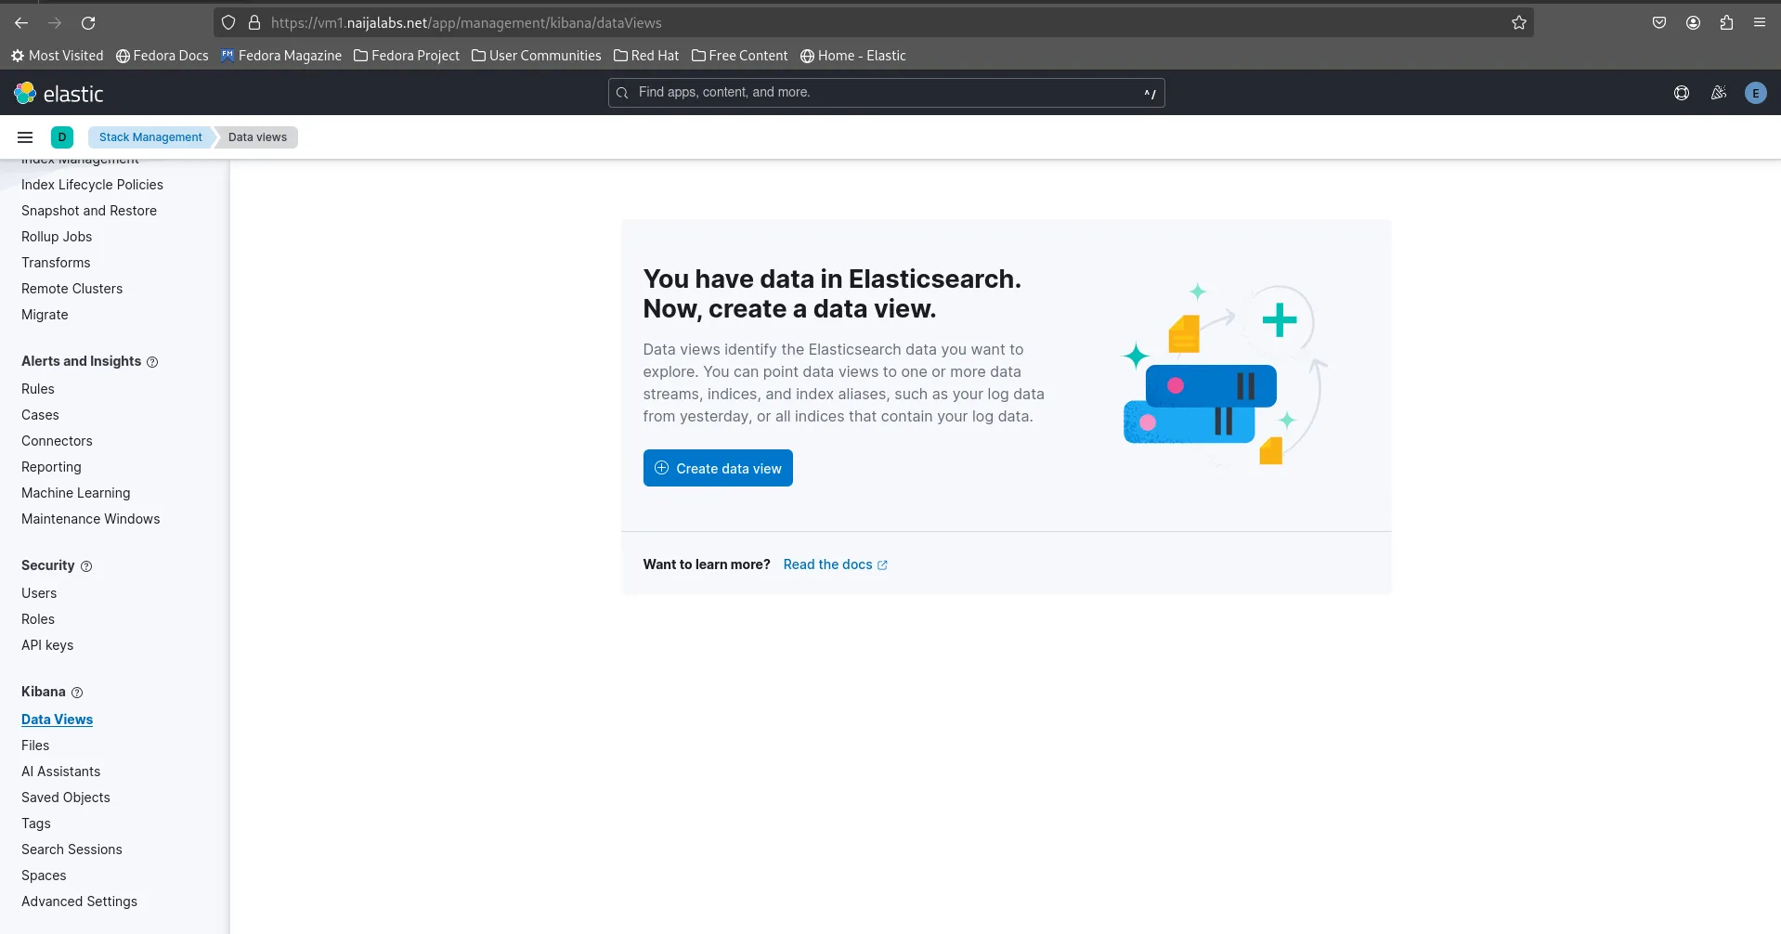
Task: Focus the Find apps, content search field
Action: (x=886, y=93)
